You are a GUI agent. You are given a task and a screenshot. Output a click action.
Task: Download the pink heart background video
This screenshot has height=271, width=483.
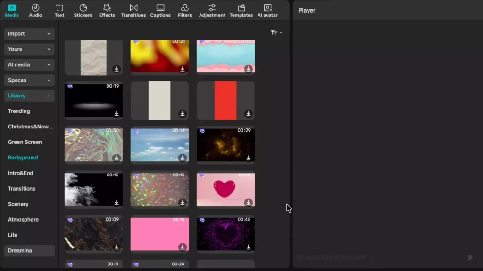pos(249,202)
